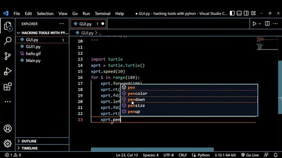Toggle the secondary side bar

click(246, 13)
